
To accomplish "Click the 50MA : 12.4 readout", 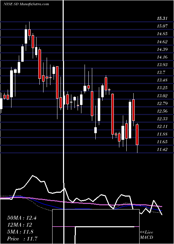I will point(22,218).
